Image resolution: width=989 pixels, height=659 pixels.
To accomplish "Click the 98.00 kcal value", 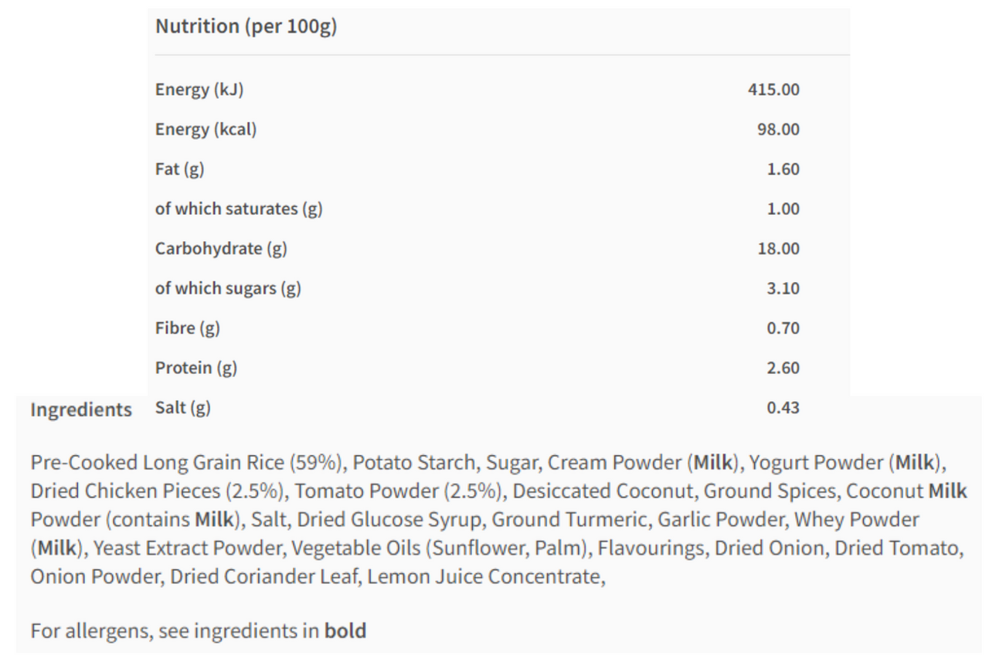I will point(778,130).
